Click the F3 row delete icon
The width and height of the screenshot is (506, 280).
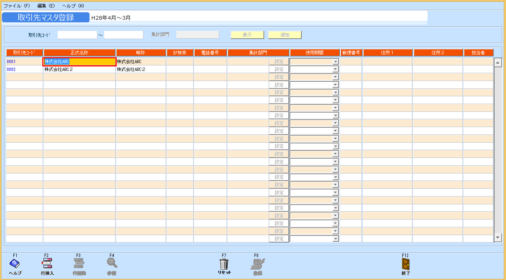pos(79,264)
